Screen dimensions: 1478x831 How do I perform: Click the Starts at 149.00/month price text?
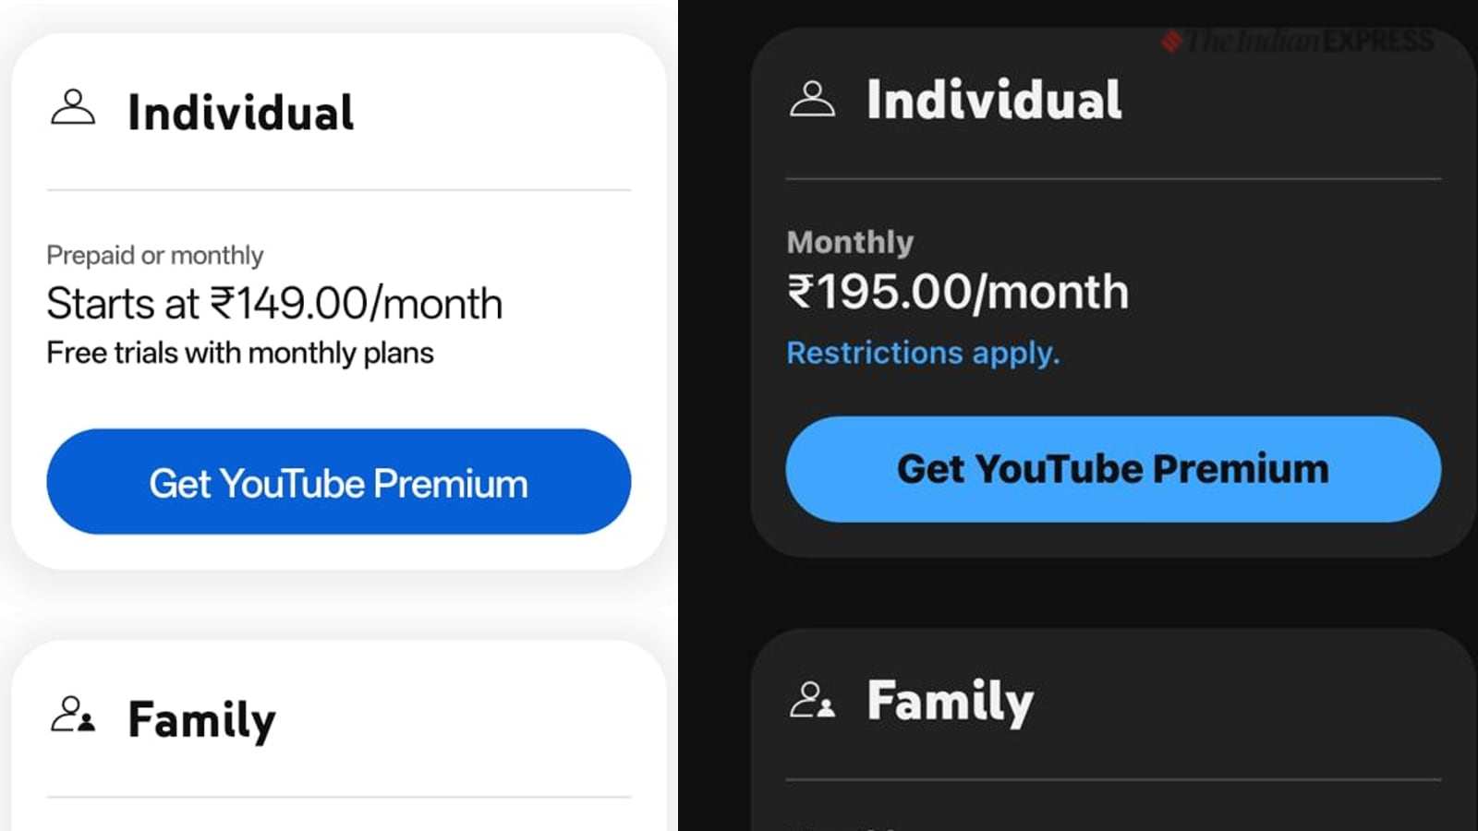(x=274, y=303)
